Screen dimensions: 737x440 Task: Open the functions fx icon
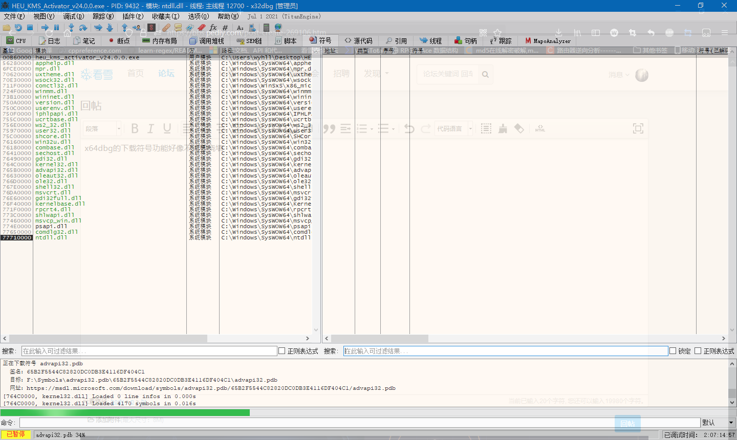pyautogui.click(x=213, y=28)
